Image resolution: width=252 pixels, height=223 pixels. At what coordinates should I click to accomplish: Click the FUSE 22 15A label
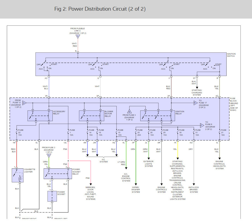(20, 133)
